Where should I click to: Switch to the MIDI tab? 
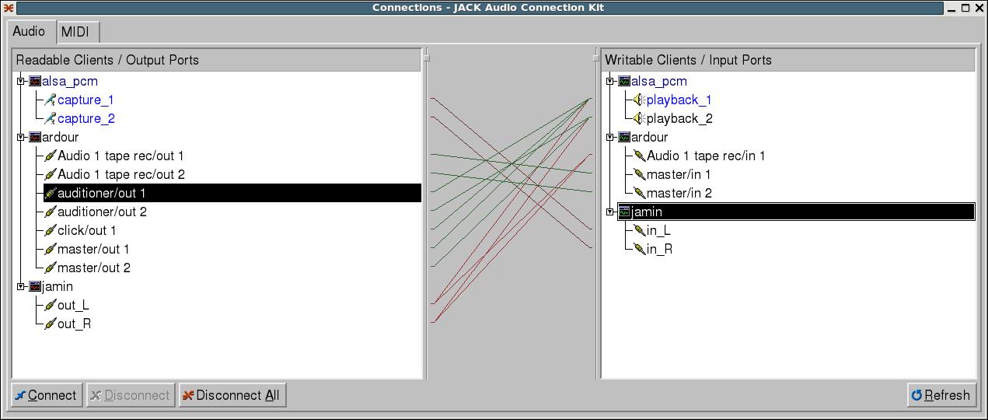click(75, 32)
